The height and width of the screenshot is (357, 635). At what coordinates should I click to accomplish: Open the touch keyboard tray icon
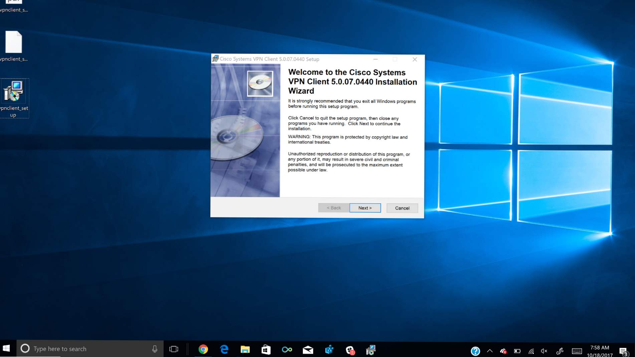[x=577, y=351]
